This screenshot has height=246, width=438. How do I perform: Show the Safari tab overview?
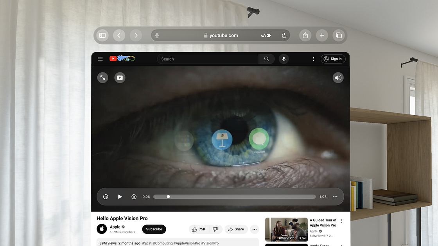click(339, 36)
